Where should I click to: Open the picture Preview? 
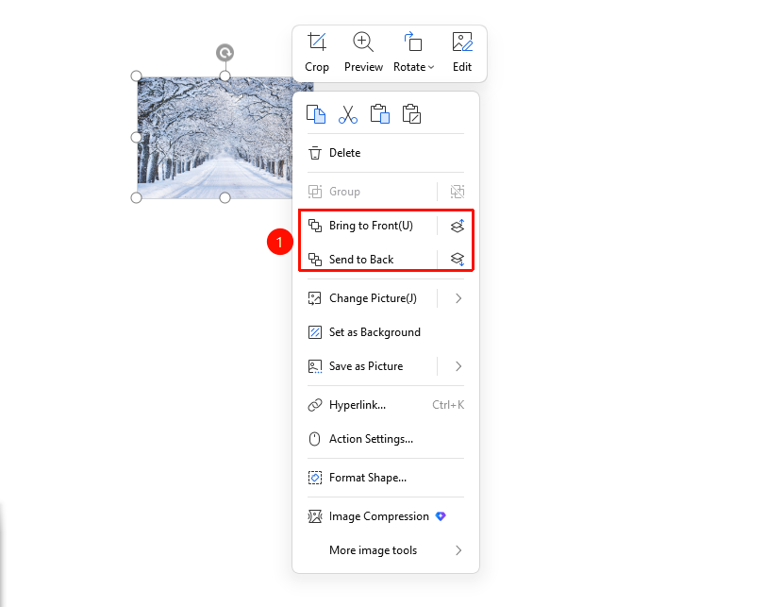(x=363, y=53)
